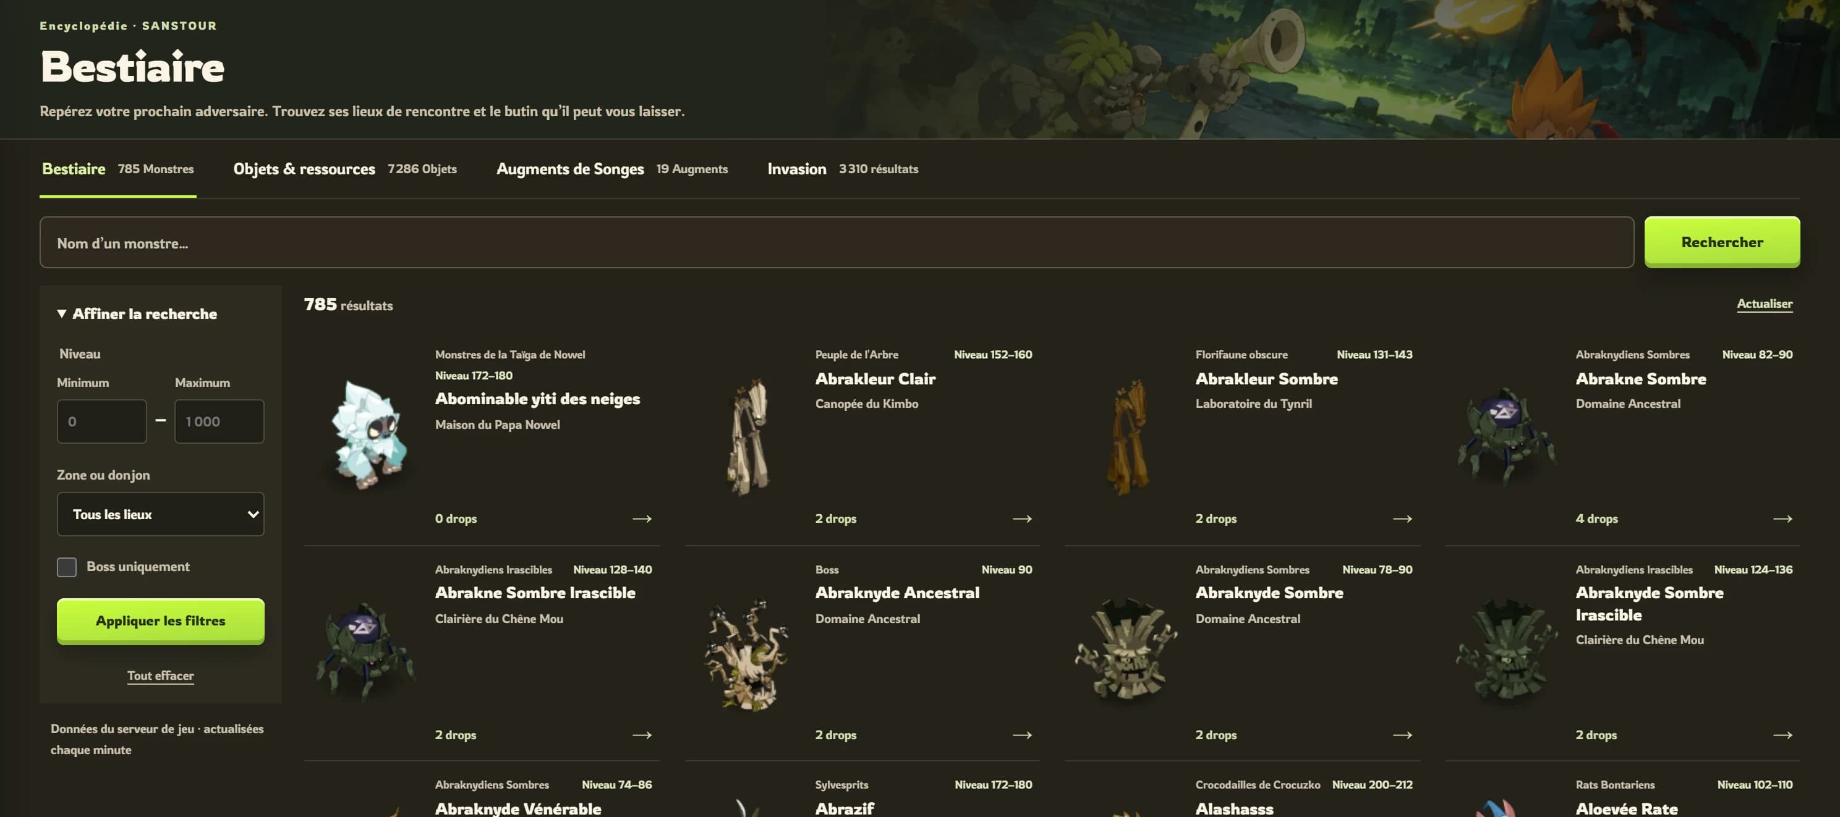Open the Abrazif monster title
Viewport: 1840px width, 817px height.
tap(845, 808)
